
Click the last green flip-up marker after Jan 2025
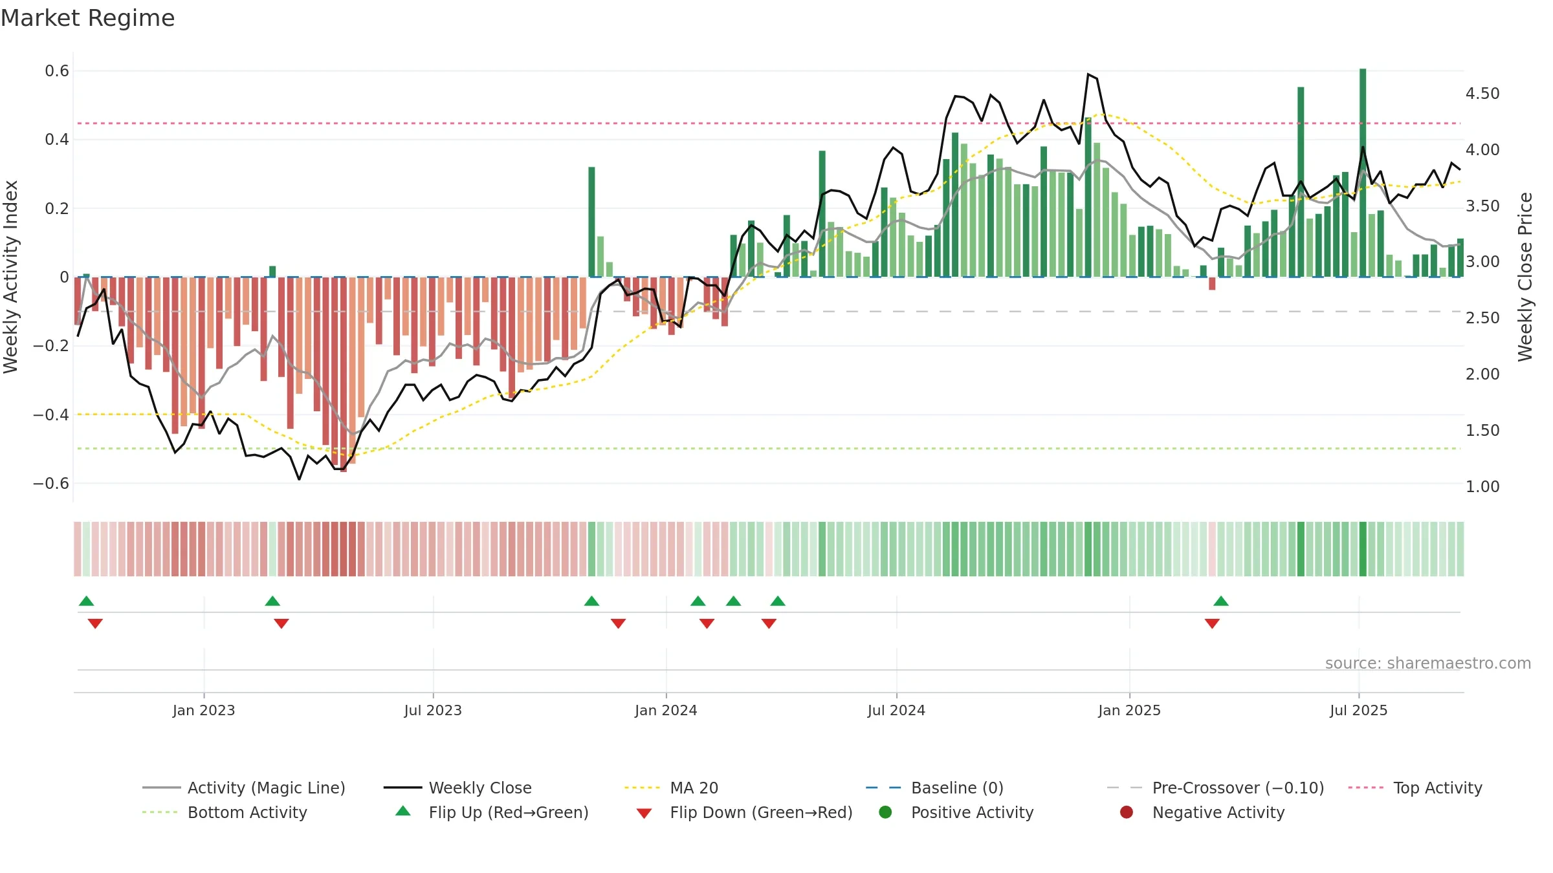(x=1220, y=601)
